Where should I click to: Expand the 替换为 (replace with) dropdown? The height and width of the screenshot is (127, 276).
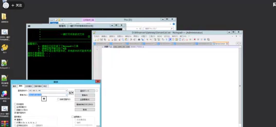click(x=66, y=95)
